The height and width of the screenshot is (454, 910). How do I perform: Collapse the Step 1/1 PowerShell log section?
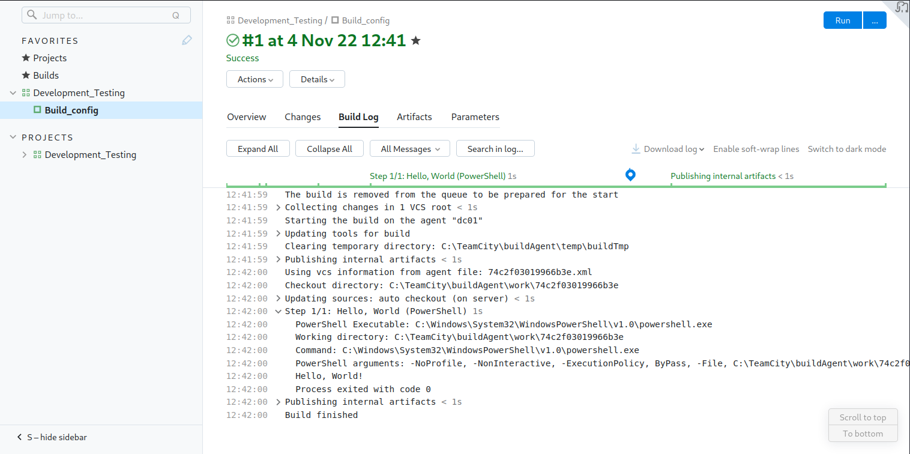coord(278,311)
